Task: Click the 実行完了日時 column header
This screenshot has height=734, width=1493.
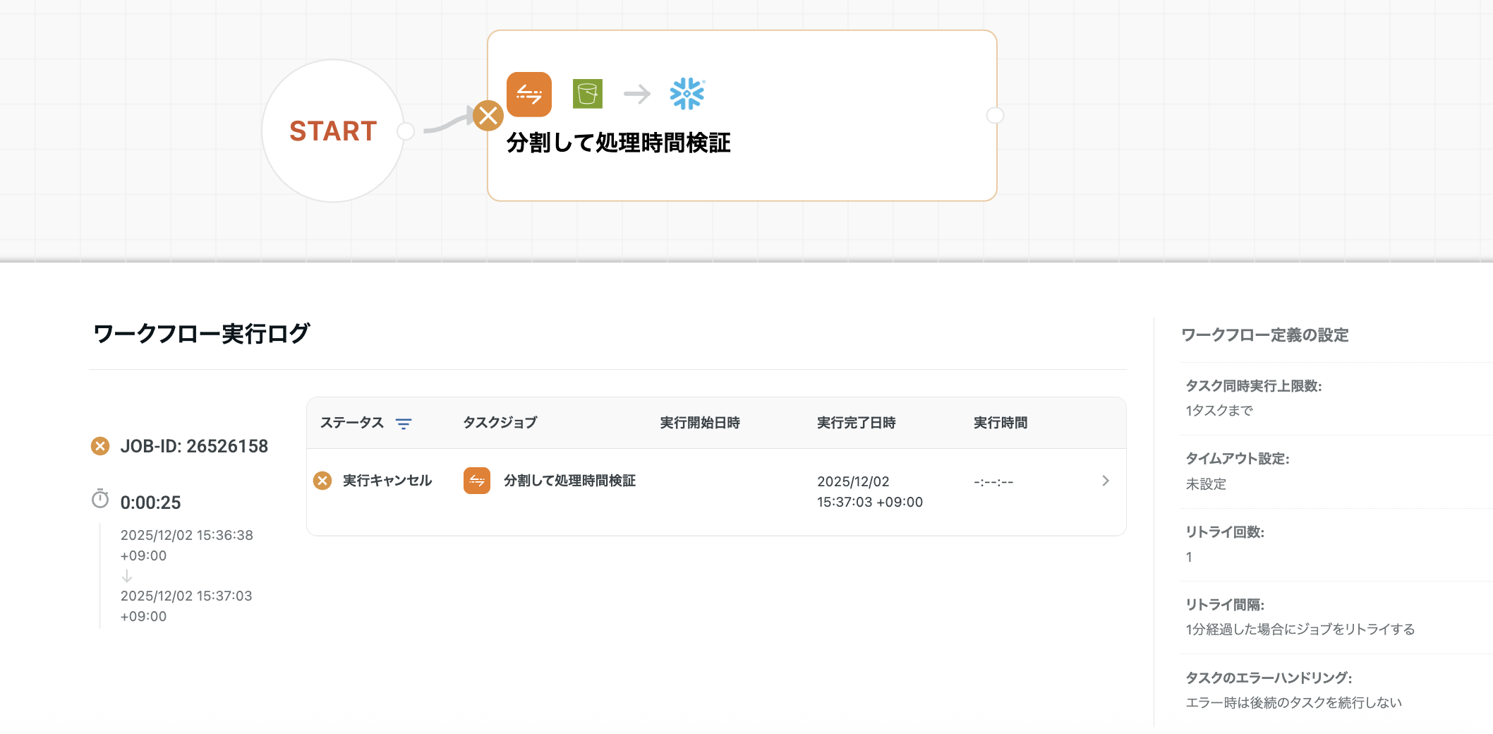Action: click(x=856, y=423)
